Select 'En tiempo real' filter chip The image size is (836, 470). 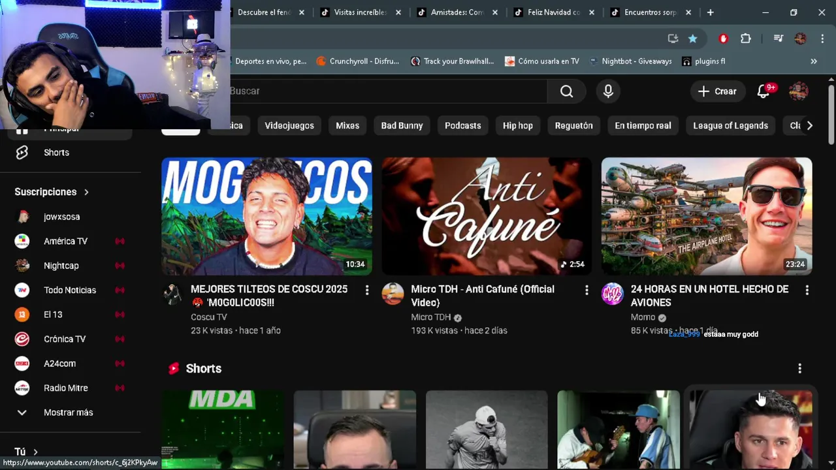[x=643, y=125]
